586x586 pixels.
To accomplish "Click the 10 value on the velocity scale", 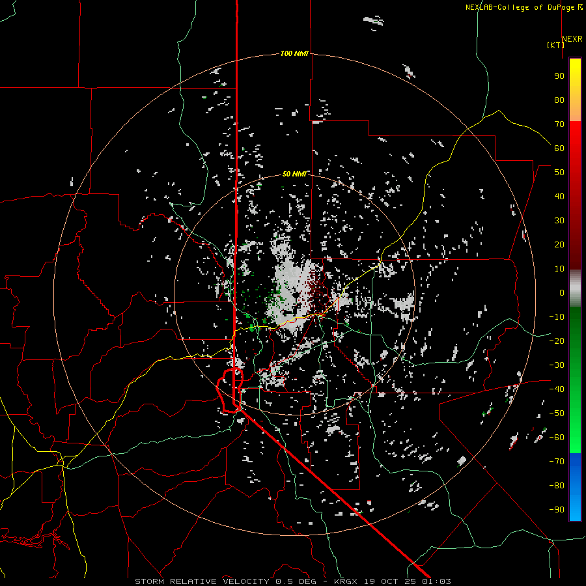I will pyautogui.click(x=559, y=269).
